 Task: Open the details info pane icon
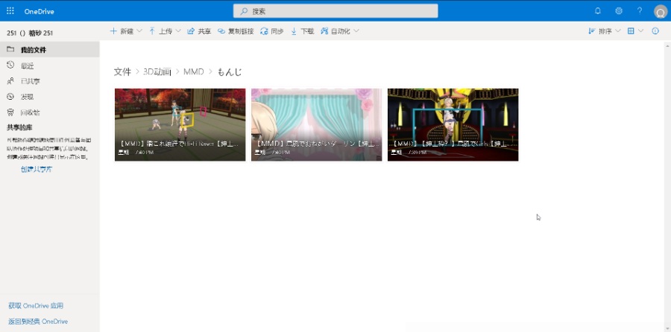point(655,31)
